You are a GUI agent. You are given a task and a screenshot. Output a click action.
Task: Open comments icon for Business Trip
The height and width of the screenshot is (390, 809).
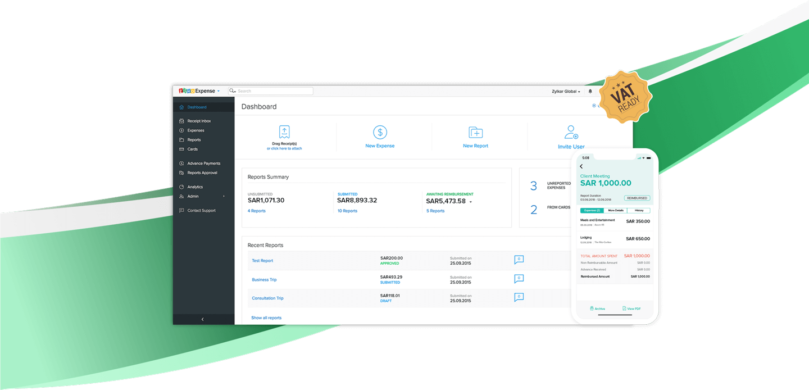tap(519, 279)
